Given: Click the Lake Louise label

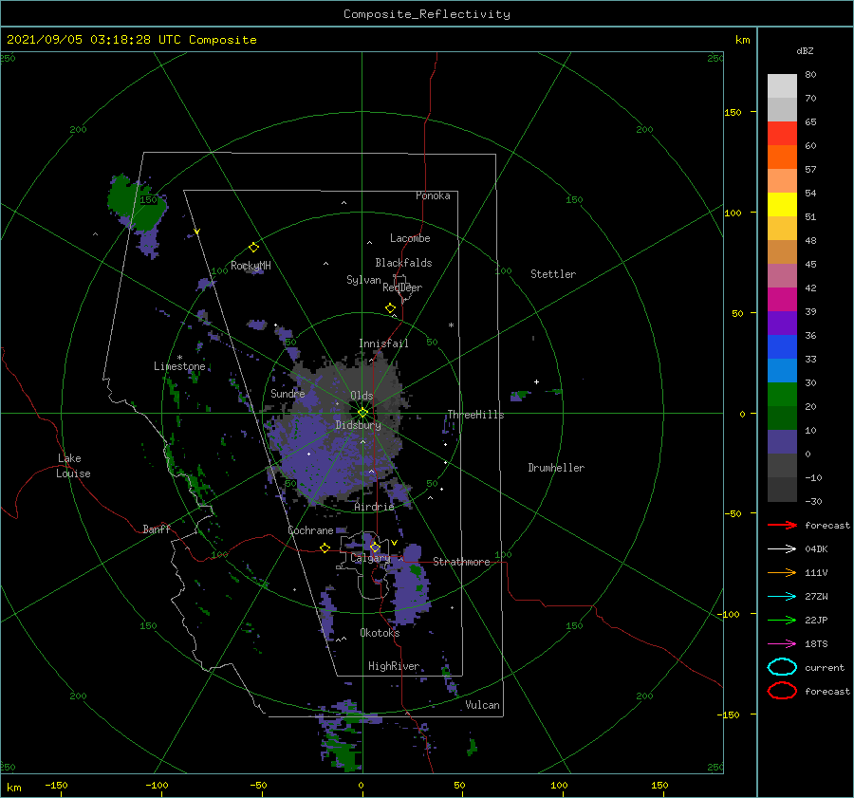Looking at the screenshot, I should click(x=73, y=466).
